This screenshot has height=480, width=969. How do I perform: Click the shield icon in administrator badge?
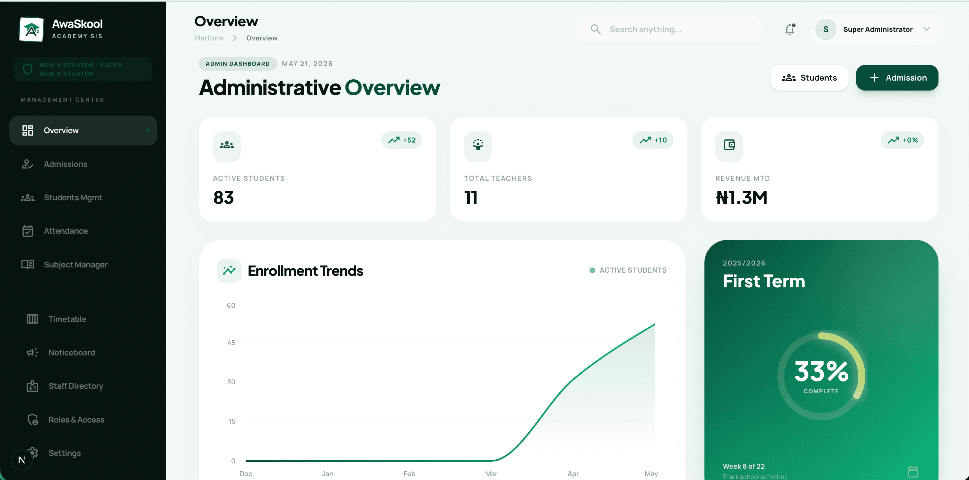(x=28, y=69)
